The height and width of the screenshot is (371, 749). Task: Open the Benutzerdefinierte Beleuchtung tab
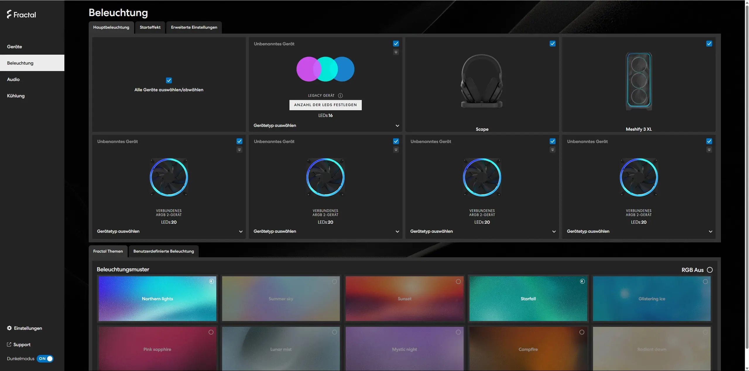click(x=163, y=251)
